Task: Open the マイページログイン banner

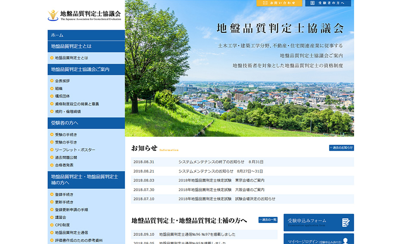Action: click(x=319, y=239)
